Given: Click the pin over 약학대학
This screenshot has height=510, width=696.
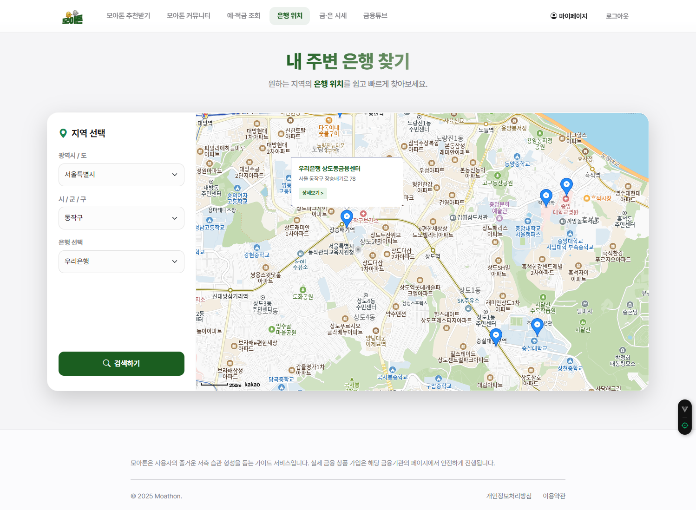Looking at the screenshot, I should [x=546, y=196].
